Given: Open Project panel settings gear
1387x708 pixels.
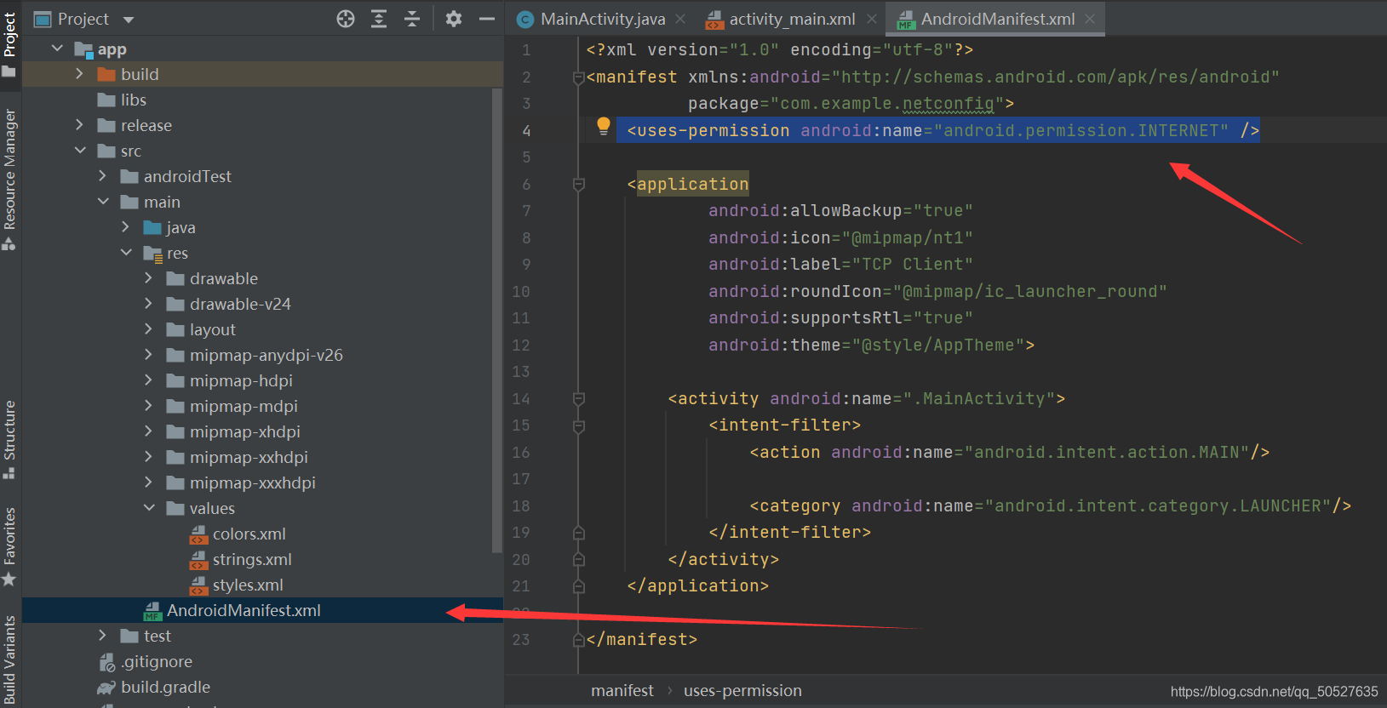Looking at the screenshot, I should [454, 19].
